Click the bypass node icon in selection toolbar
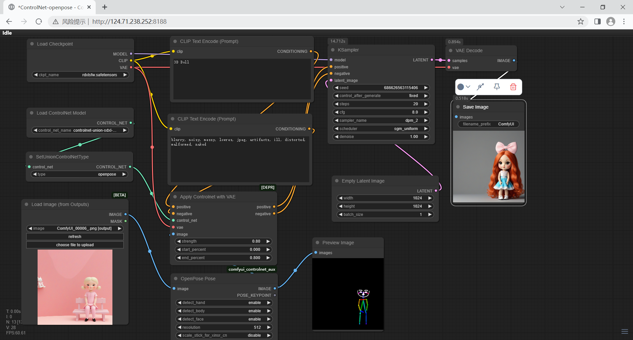The image size is (633, 340). coord(480,87)
